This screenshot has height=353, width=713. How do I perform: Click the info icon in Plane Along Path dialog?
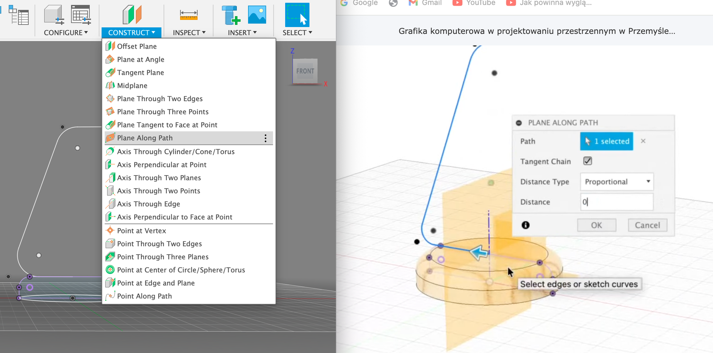[525, 225]
